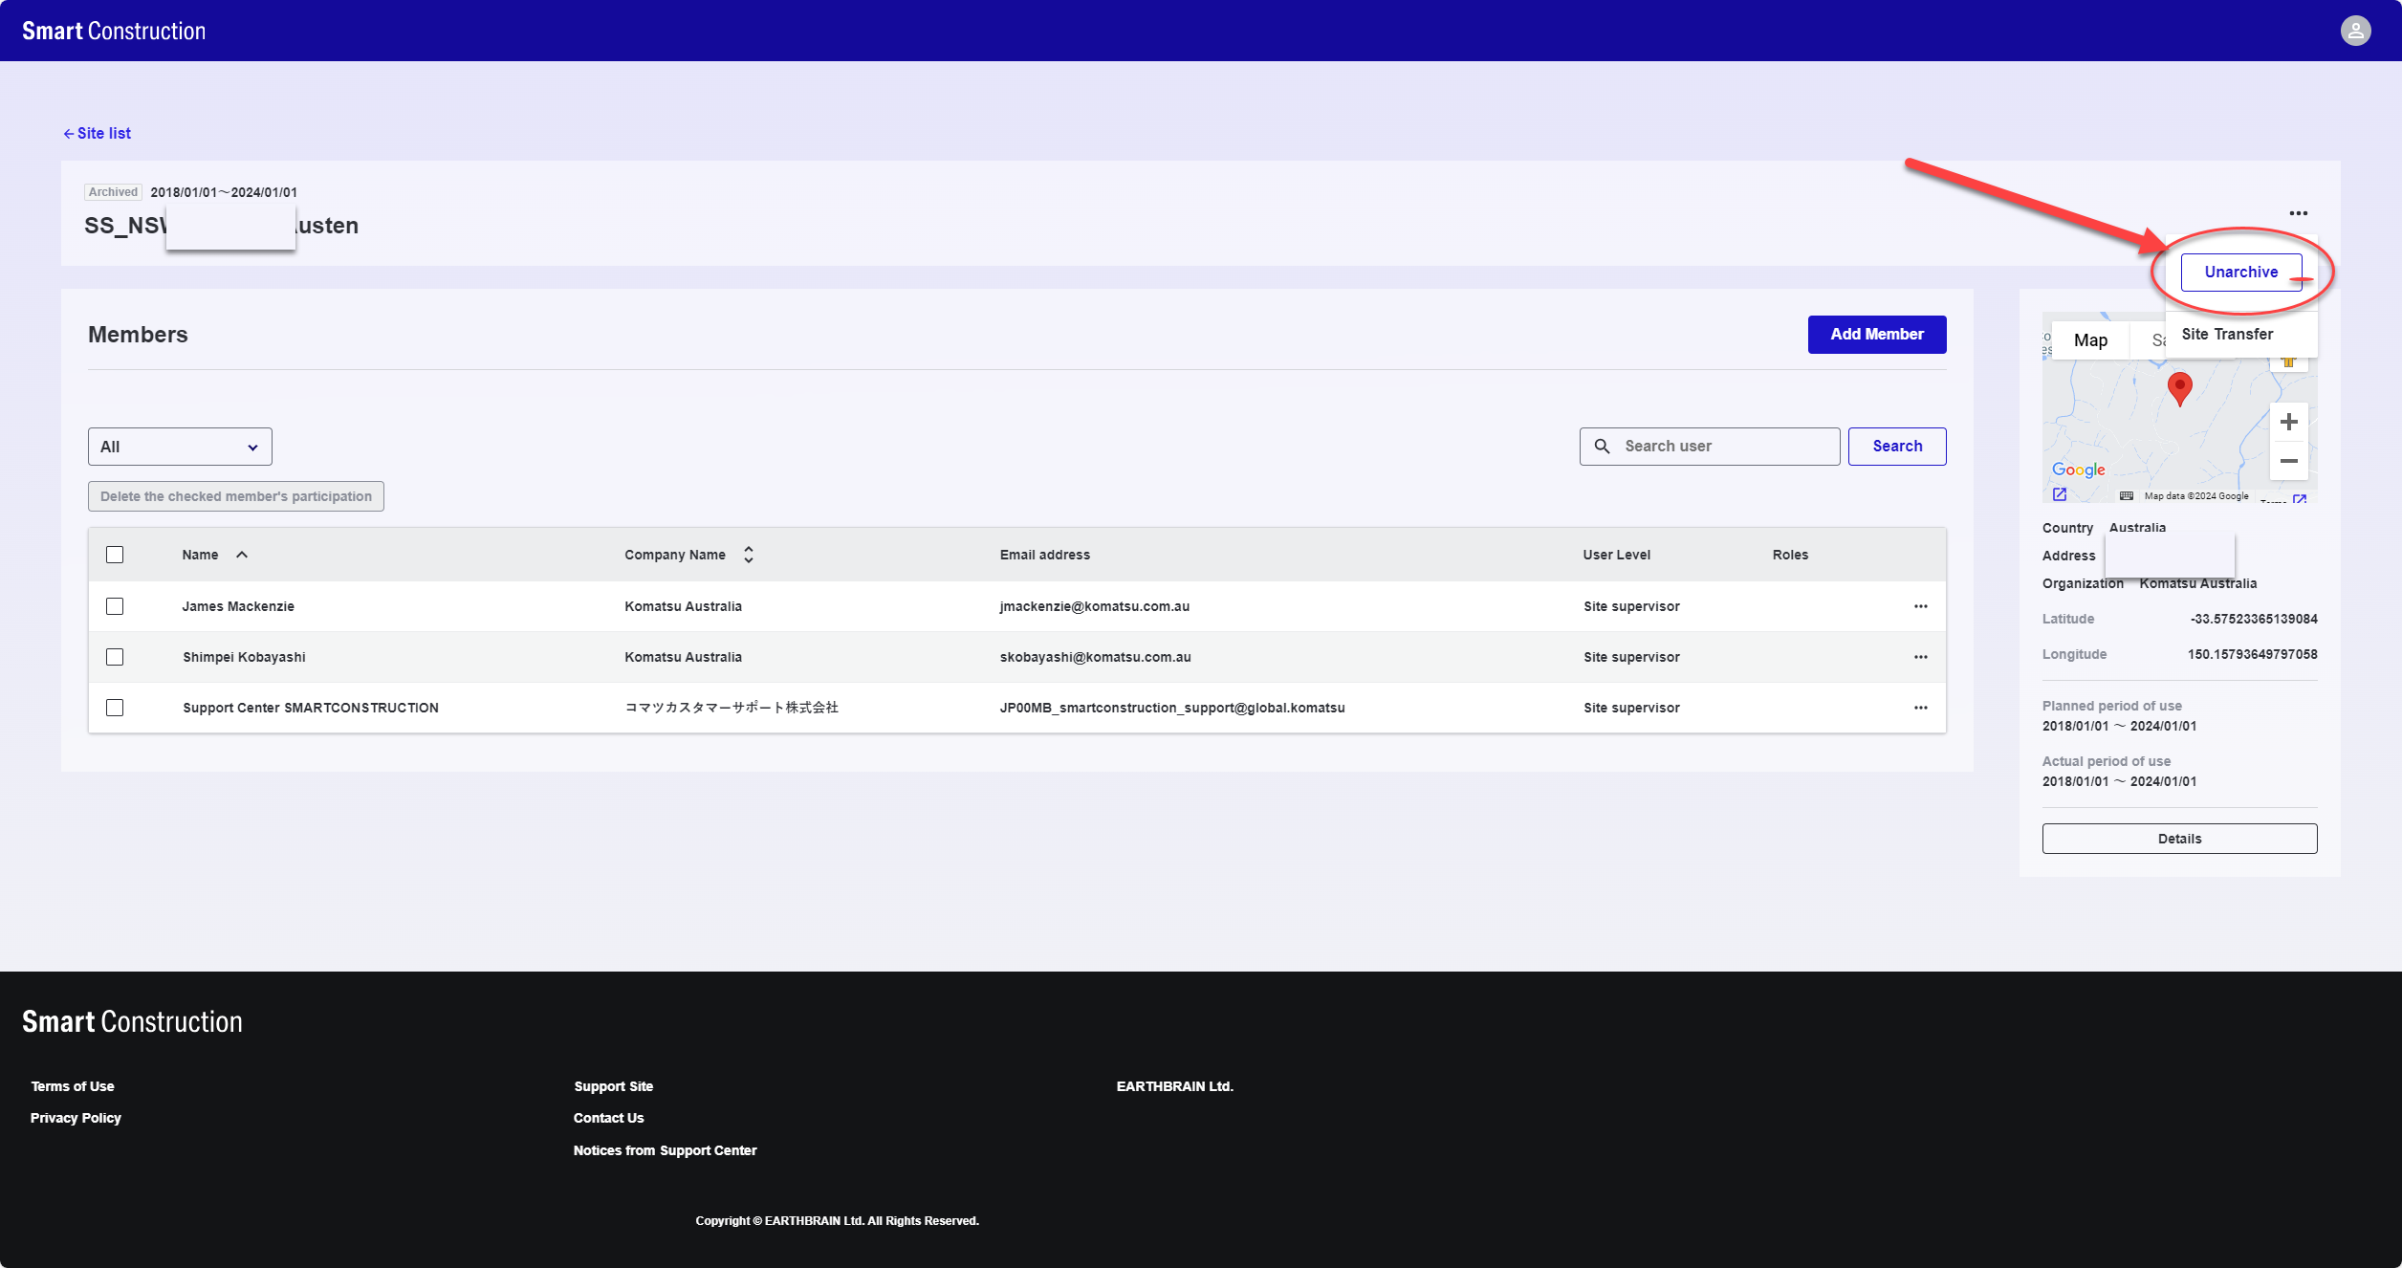The height and width of the screenshot is (1268, 2402).
Task: Open row actions for Support Center SMARTCONSTRUCTION
Action: pyautogui.click(x=1920, y=708)
